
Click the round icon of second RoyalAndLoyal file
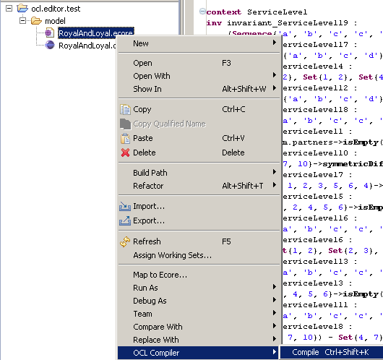pos(50,45)
